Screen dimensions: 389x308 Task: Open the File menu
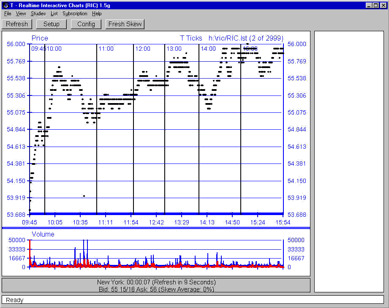click(x=8, y=14)
